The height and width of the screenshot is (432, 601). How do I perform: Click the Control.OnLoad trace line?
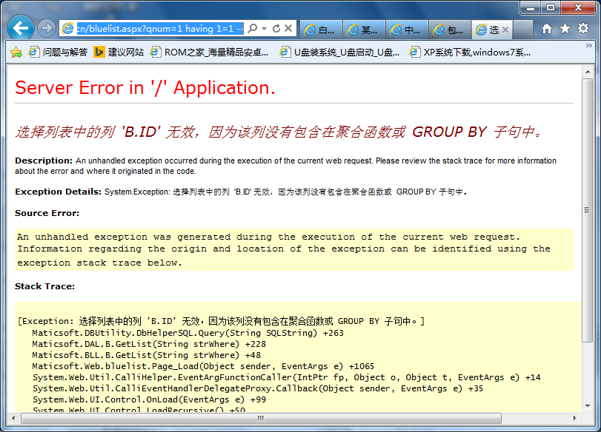pos(149,399)
